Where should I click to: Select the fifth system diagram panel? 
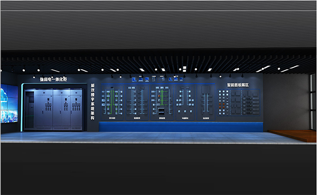coord(205,102)
